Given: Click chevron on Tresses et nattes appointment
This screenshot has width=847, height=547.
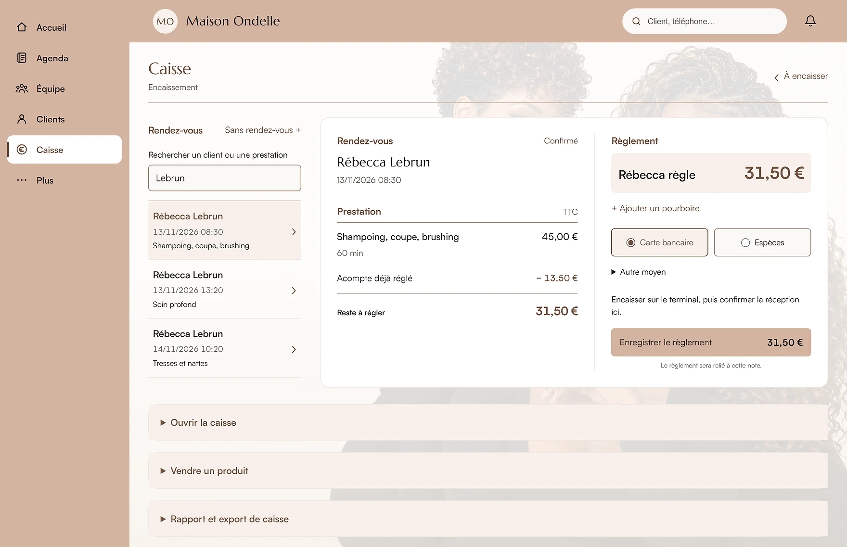Looking at the screenshot, I should (x=294, y=349).
